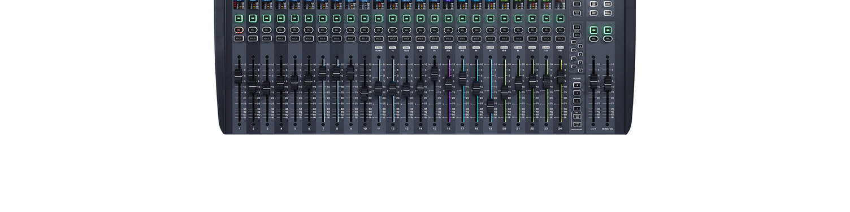This screenshot has height=212, width=850.
Task: Toggle the ON button for channel 22
Action: [532, 19]
